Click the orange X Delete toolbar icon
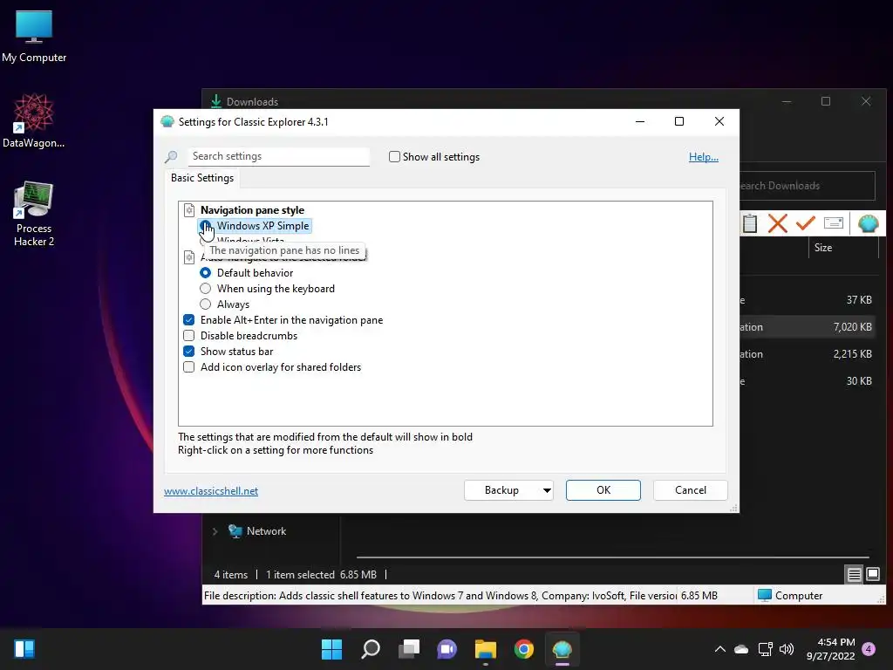This screenshot has height=670, width=893. 777,223
